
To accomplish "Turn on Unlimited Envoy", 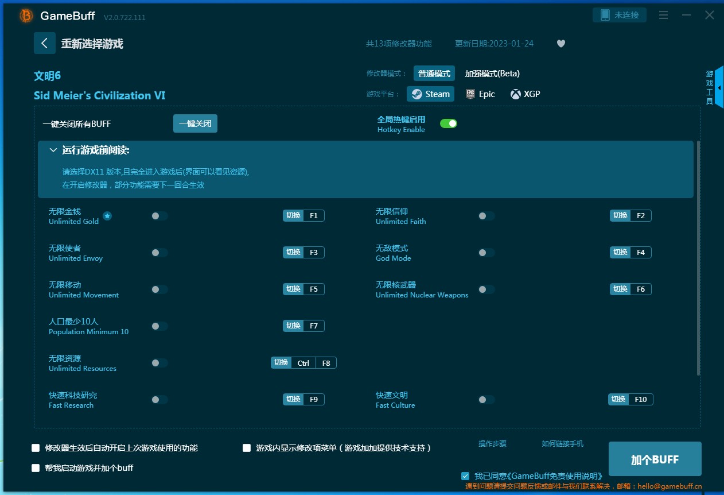I will (x=159, y=253).
